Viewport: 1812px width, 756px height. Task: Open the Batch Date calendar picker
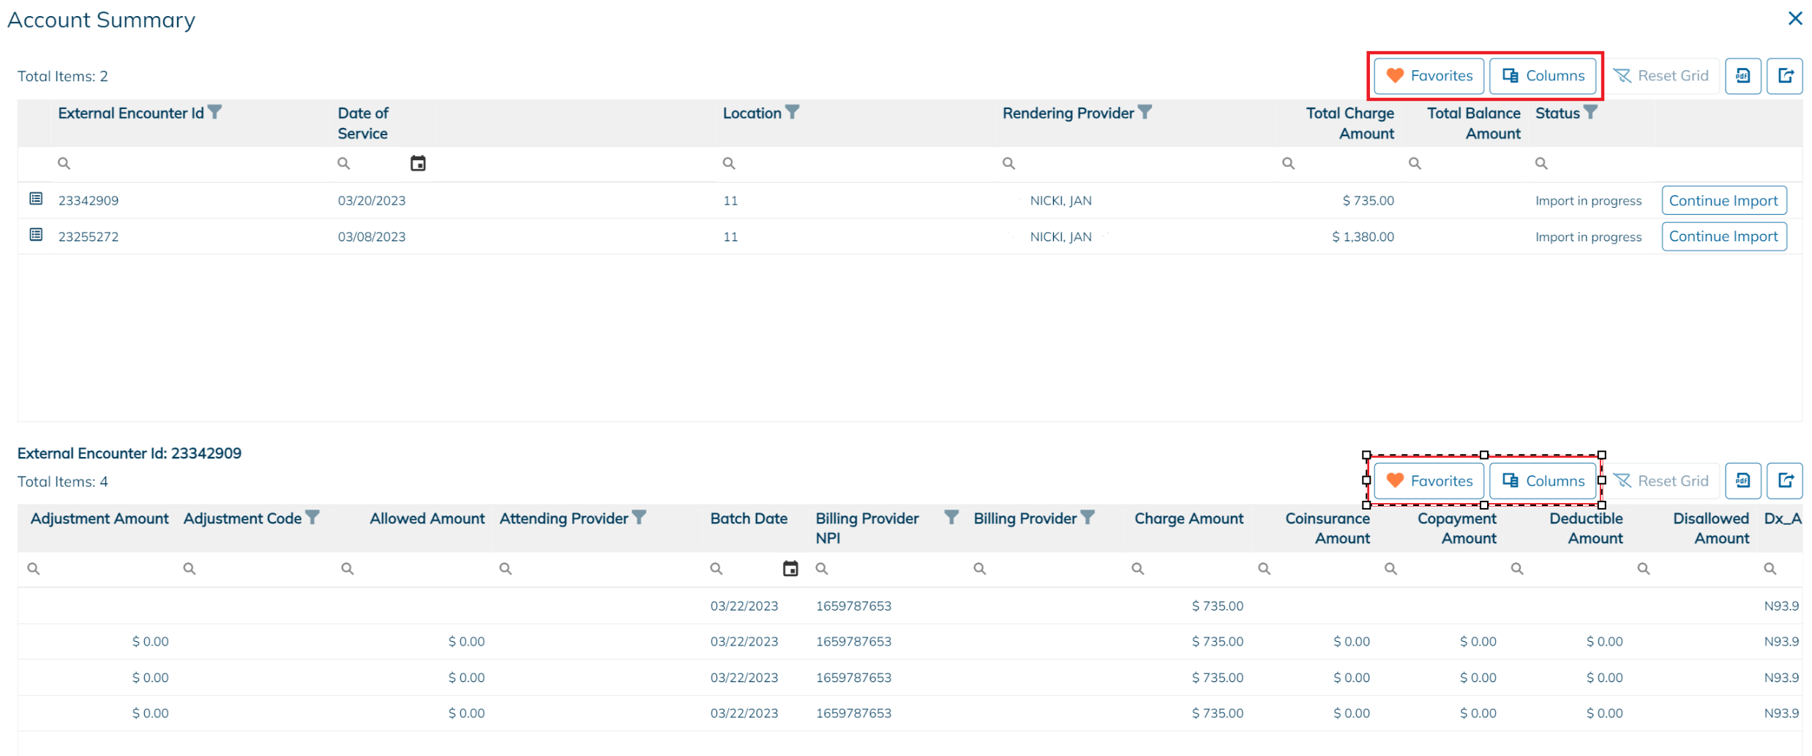pos(790,569)
